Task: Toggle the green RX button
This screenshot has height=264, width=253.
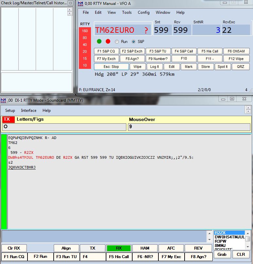Action: pyautogui.click(x=118, y=248)
